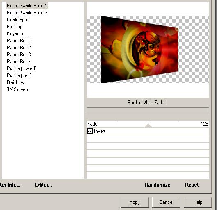
Task: Apply the selected filter
Action: tap(135, 202)
